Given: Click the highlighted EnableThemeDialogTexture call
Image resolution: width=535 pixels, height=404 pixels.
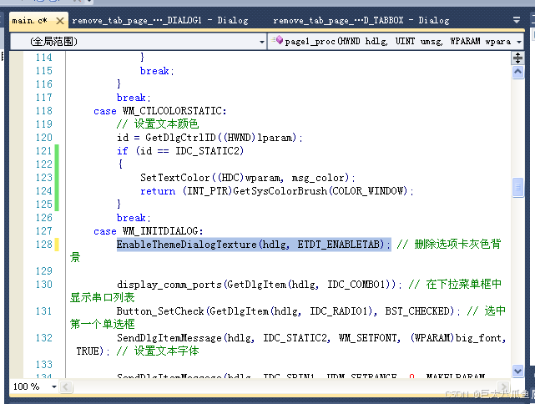Looking at the screenshot, I should (252, 245).
